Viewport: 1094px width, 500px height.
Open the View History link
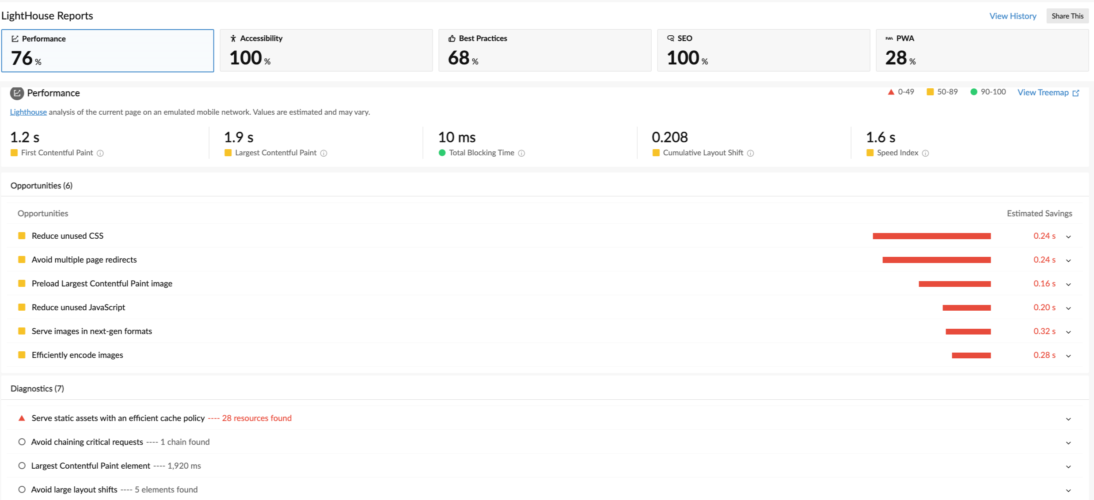coord(1013,16)
